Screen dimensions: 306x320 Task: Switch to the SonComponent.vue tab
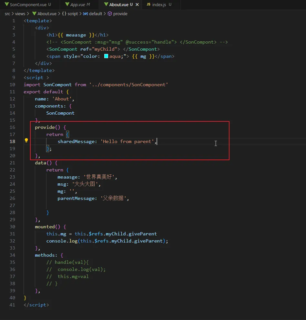click(x=28, y=5)
